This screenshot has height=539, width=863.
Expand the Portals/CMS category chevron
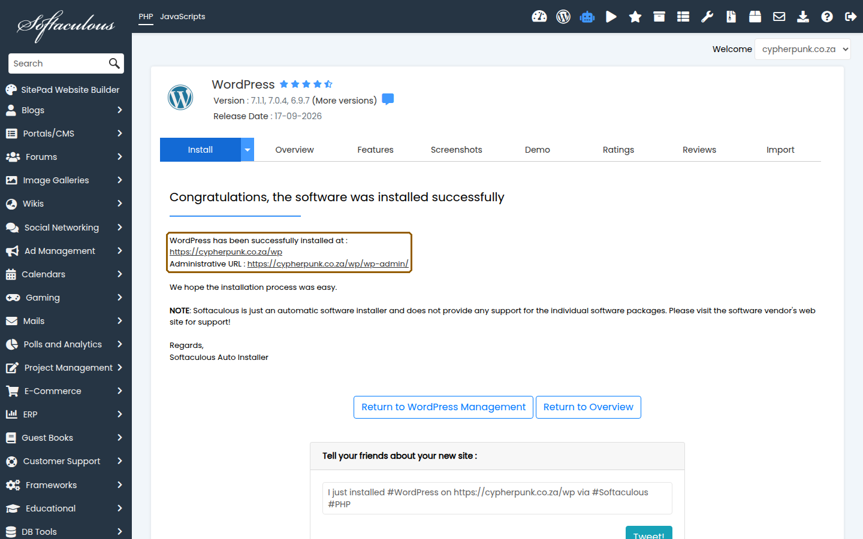[120, 134]
